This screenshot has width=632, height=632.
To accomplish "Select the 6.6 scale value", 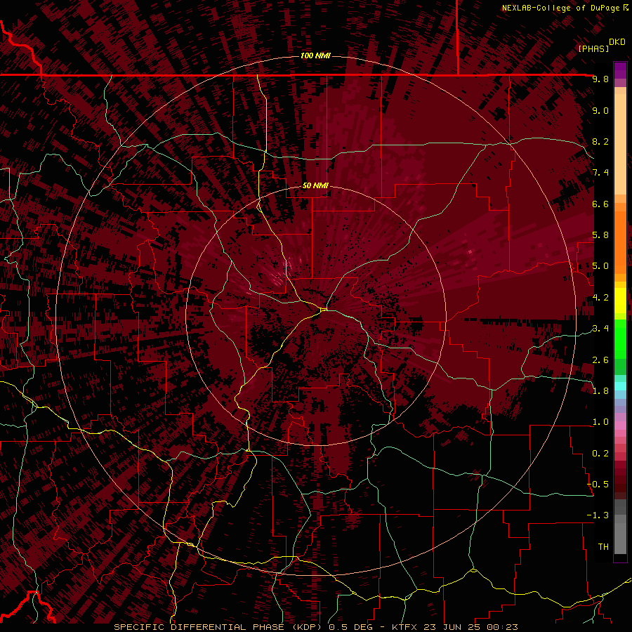I will coord(600,204).
